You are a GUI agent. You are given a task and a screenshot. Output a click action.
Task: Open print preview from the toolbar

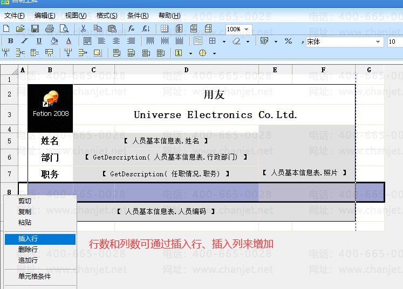64,29
